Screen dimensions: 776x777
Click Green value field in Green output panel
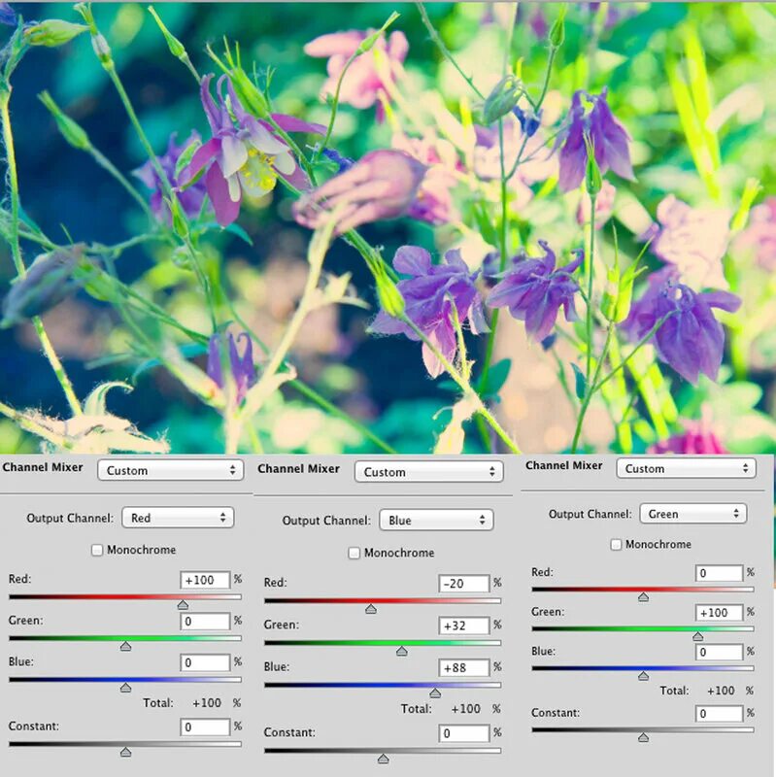(x=720, y=613)
